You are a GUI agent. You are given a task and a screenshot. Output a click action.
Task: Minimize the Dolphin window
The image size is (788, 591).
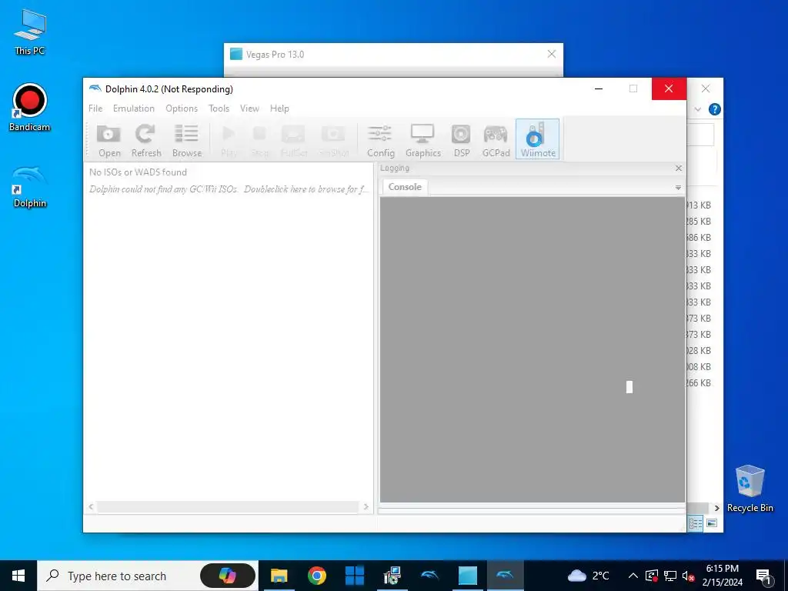pos(599,89)
